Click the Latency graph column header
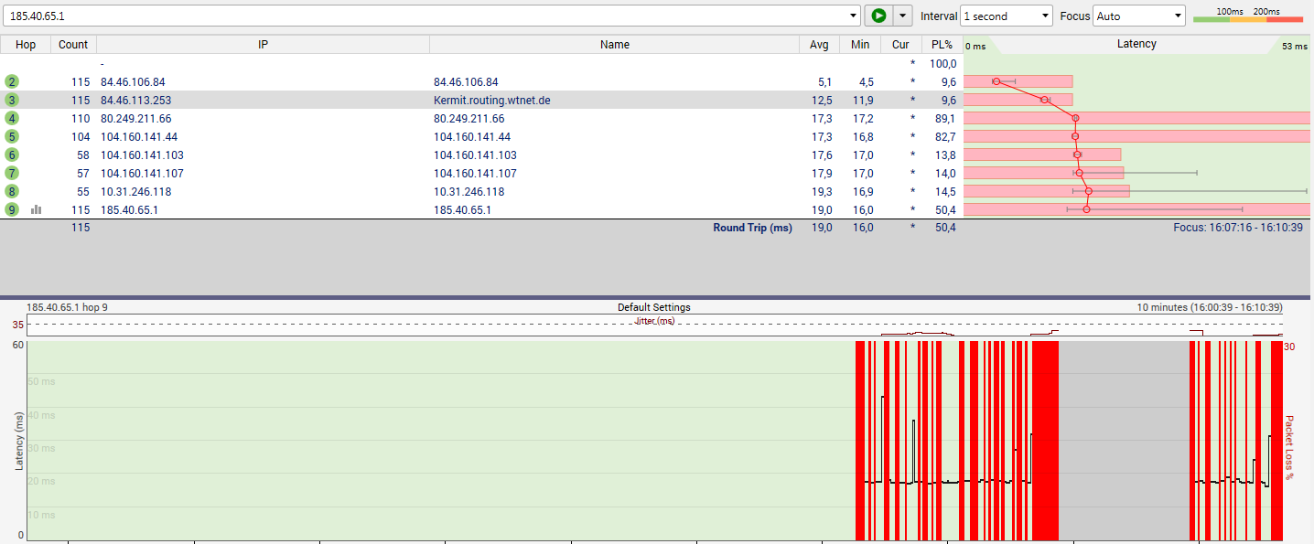Image resolution: width=1314 pixels, height=544 pixels. (1136, 45)
